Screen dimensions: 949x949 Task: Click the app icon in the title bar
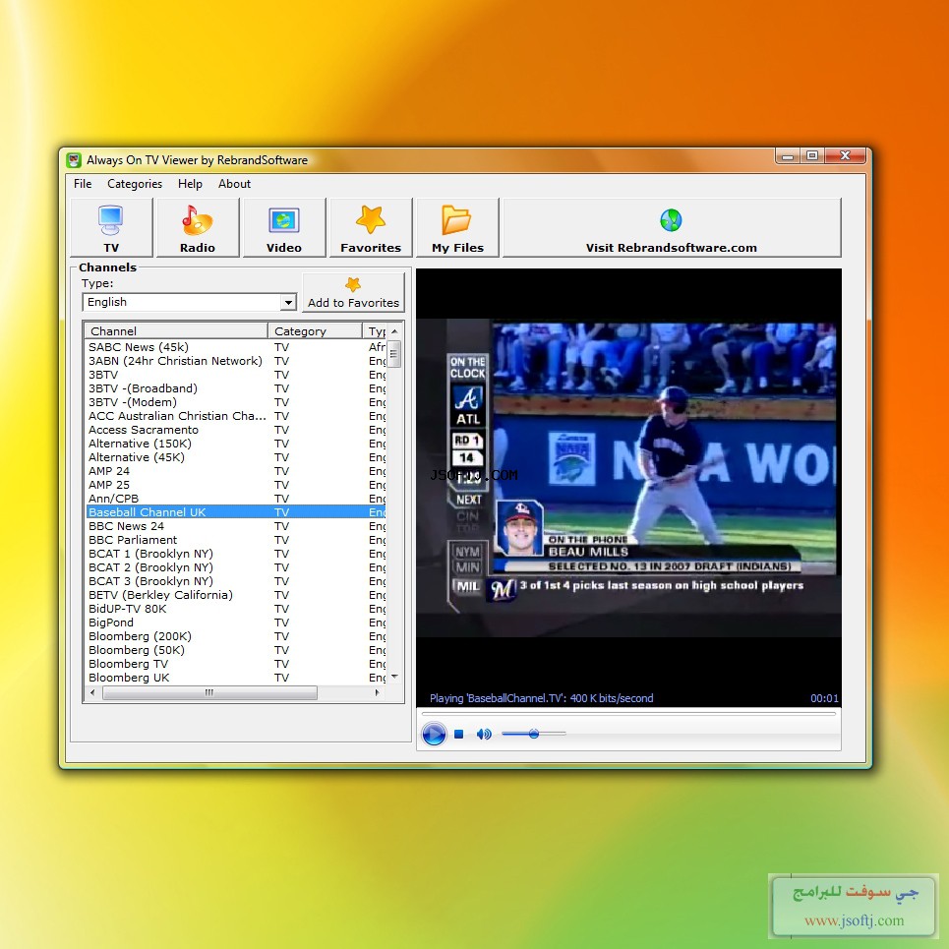tap(74, 160)
